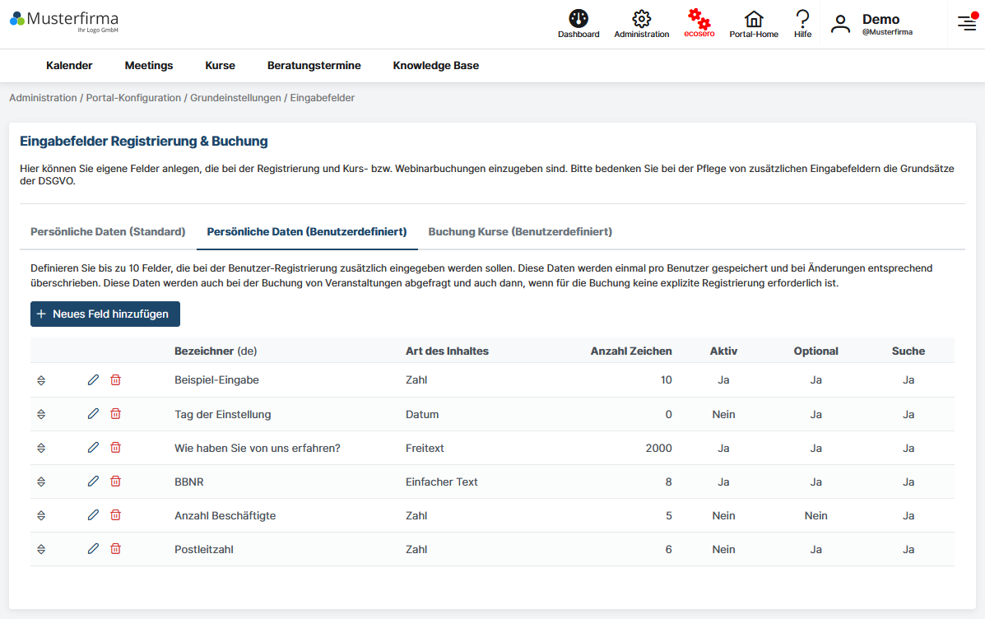Edit the Postleitzahl field
The height and width of the screenshot is (619, 985).
pos(93,548)
